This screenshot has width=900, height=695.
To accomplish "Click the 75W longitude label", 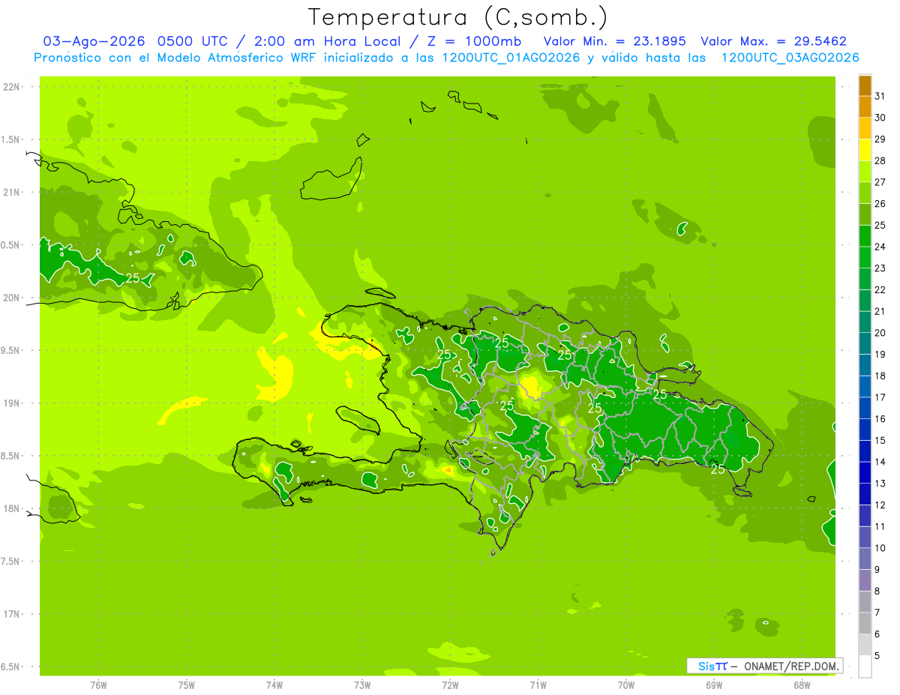I will pyautogui.click(x=187, y=685).
